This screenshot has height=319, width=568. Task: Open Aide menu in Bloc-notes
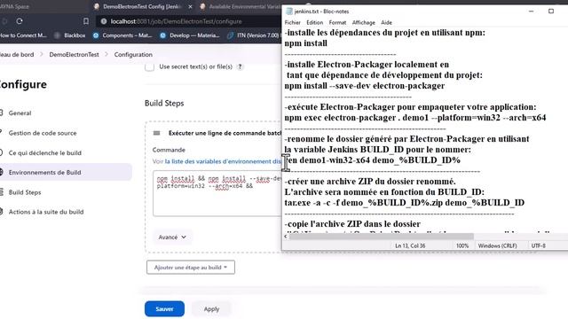point(386,22)
